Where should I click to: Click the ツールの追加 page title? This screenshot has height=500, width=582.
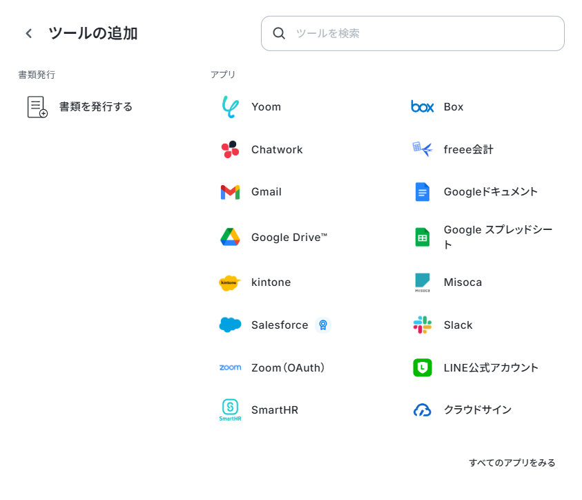(x=93, y=33)
